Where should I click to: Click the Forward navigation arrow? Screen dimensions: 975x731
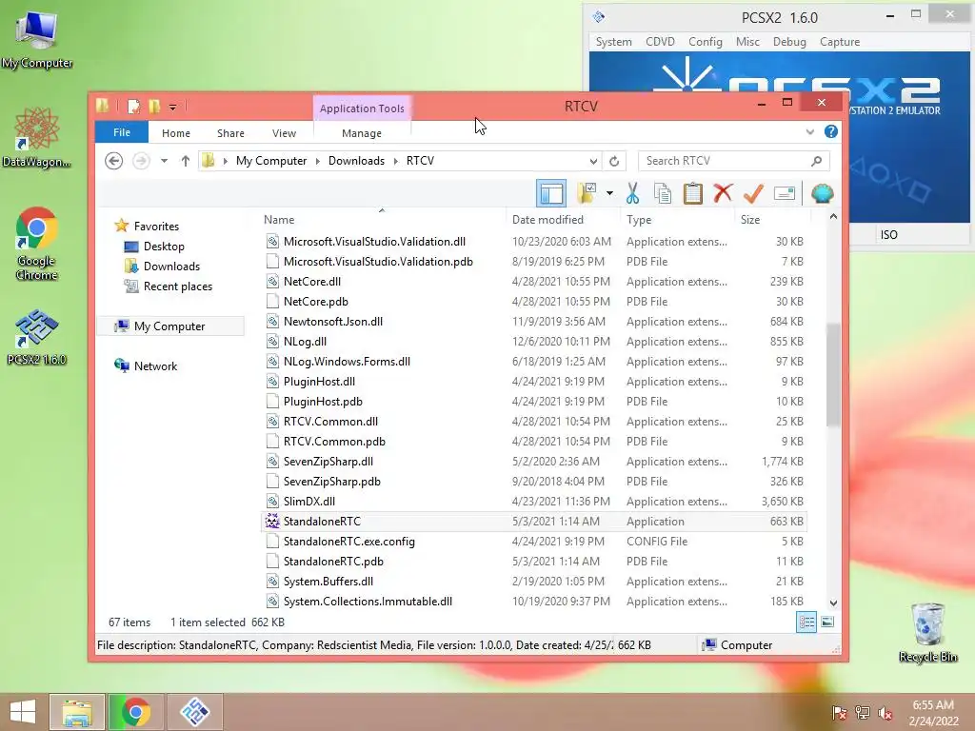coord(141,161)
